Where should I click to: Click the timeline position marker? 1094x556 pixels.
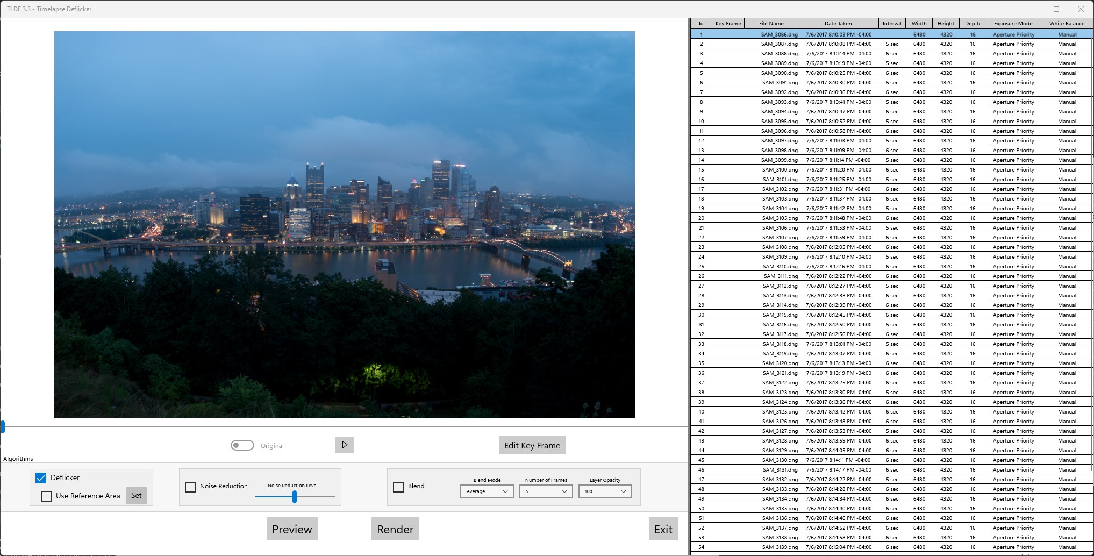pyautogui.click(x=3, y=427)
